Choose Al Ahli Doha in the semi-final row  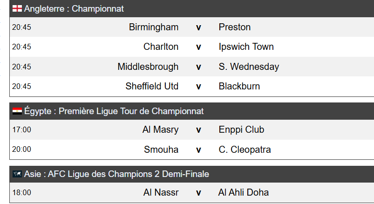coord(243,192)
